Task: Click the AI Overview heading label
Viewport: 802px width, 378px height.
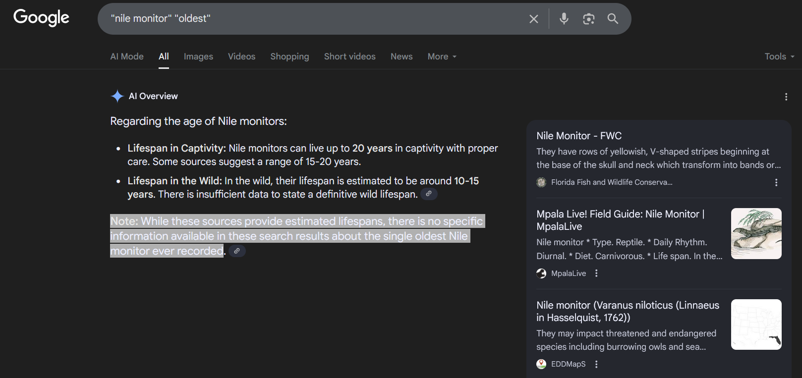Action: 153,96
